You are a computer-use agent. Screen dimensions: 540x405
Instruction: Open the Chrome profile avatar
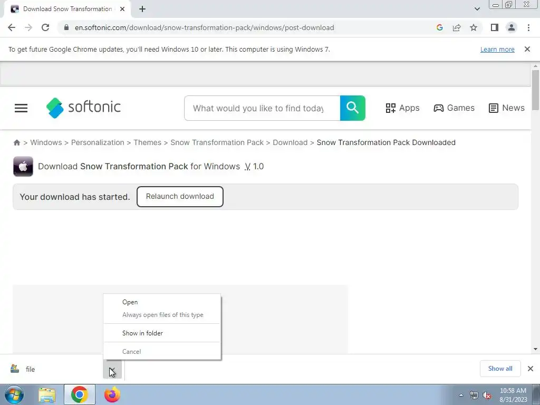512,27
